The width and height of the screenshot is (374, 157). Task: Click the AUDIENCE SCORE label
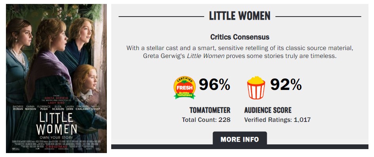[268, 110]
